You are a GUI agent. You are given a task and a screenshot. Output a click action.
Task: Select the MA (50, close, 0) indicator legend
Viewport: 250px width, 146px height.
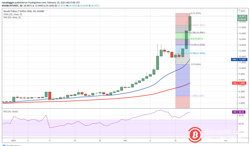[12, 17]
